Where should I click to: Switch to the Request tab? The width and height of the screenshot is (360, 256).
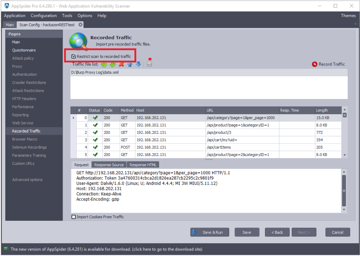[x=81, y=165]
